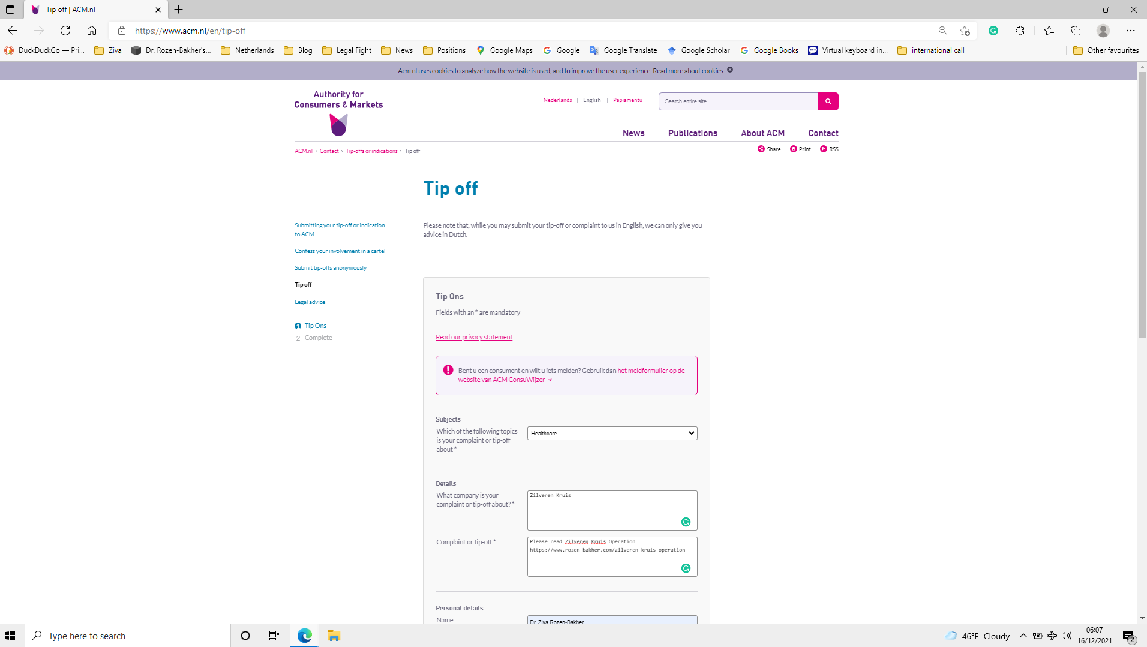The image size is (1147, 647).
Task: Open Read more about cookies link
Action: point(688,71)
